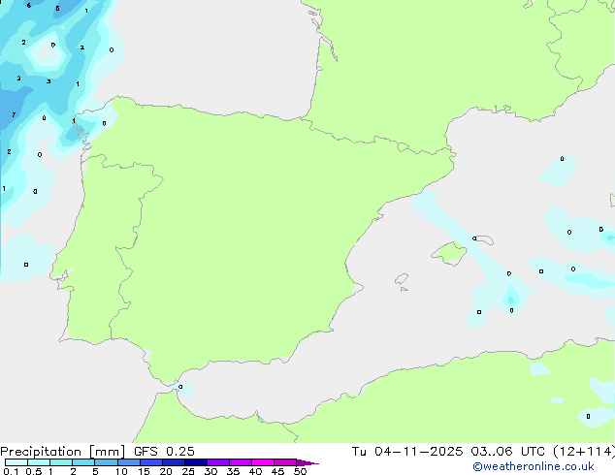Open the weatheronline.co.uk link
Viewport: 615px width, 475px height.
point(534,466)
